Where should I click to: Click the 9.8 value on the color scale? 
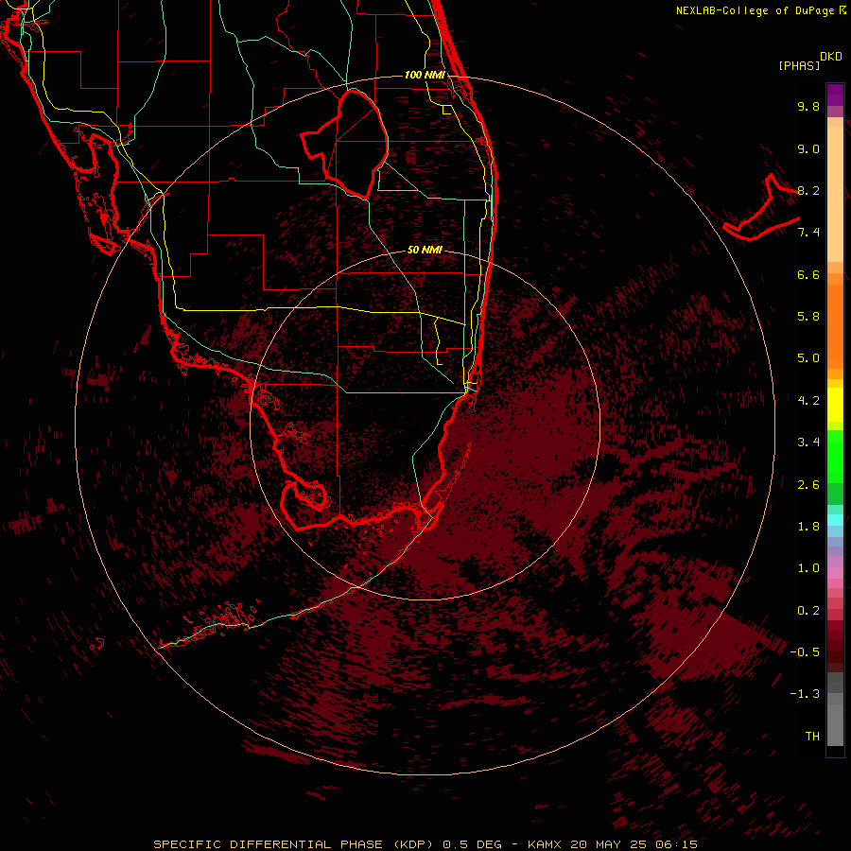(808, 106)
